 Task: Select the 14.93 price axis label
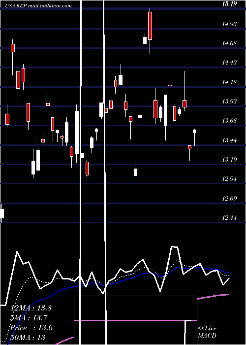229,24
